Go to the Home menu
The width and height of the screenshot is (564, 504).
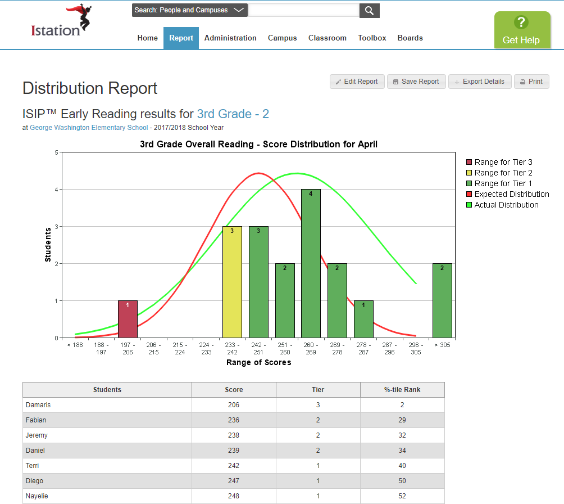point(148,38)
